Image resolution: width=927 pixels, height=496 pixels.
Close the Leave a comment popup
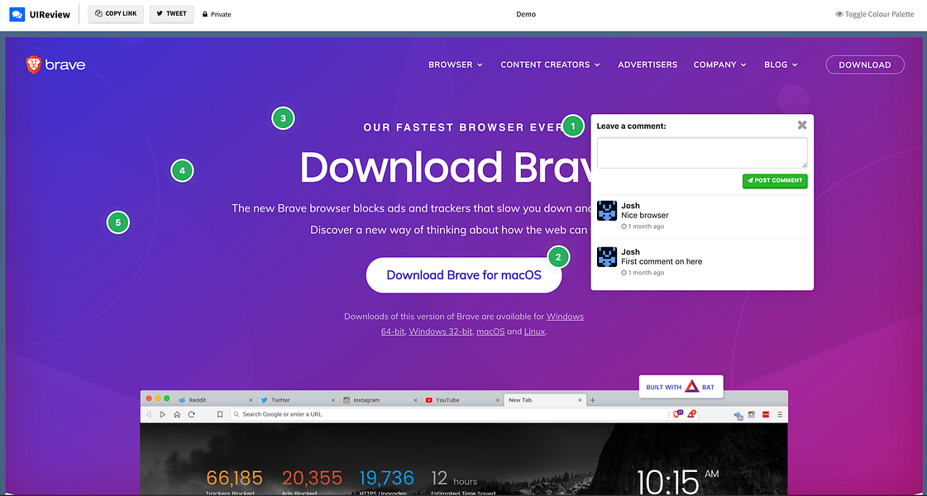(x=801, y=125)
